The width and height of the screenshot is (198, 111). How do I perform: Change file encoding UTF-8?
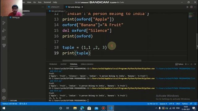pos(171,104)
